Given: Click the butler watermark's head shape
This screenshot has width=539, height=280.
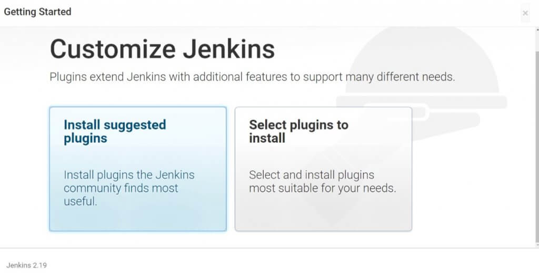Looking at the screenshot, I should pos(422,60).
